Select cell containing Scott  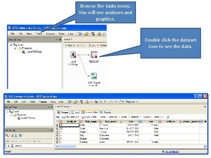89,128
